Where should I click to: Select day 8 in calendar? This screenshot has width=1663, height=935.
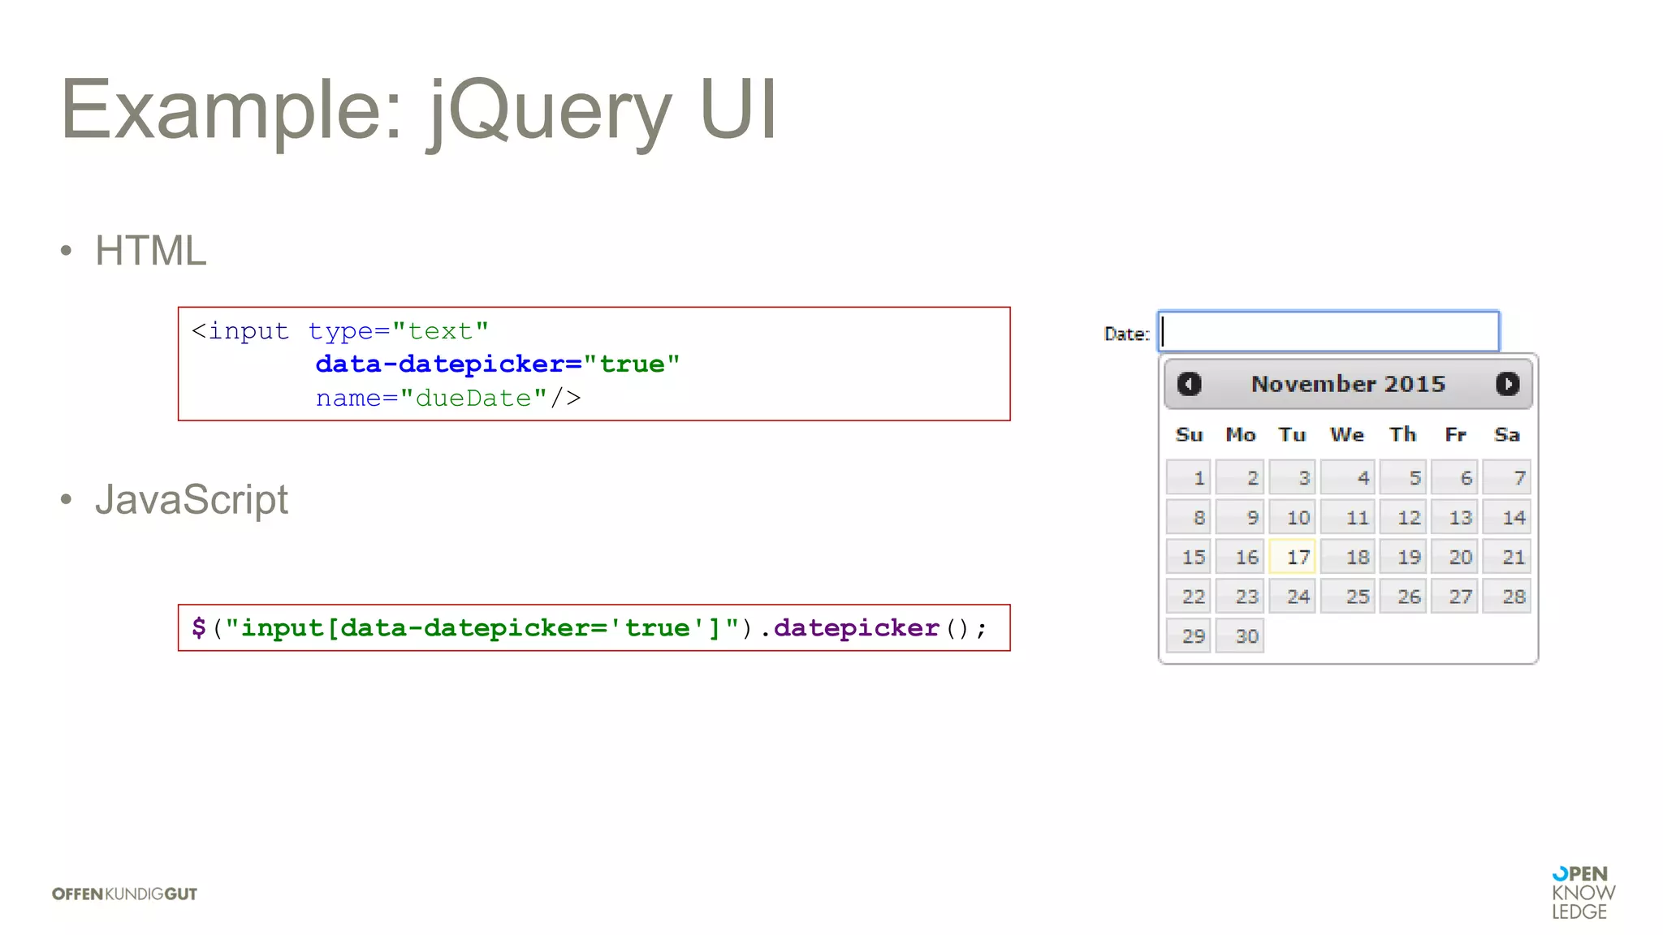click(1189, 517)
